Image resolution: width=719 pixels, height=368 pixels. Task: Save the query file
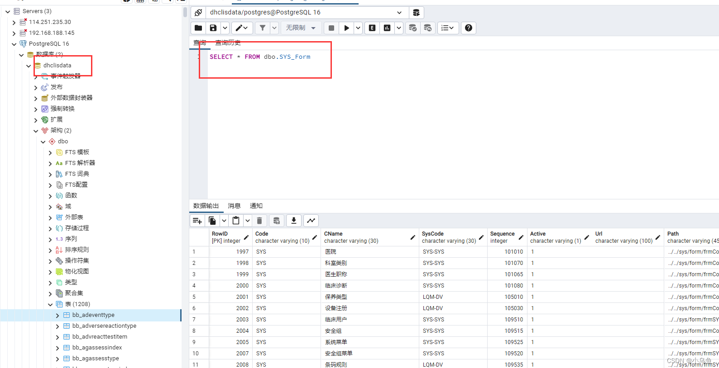pyautogui.click(x=213, y=28)
